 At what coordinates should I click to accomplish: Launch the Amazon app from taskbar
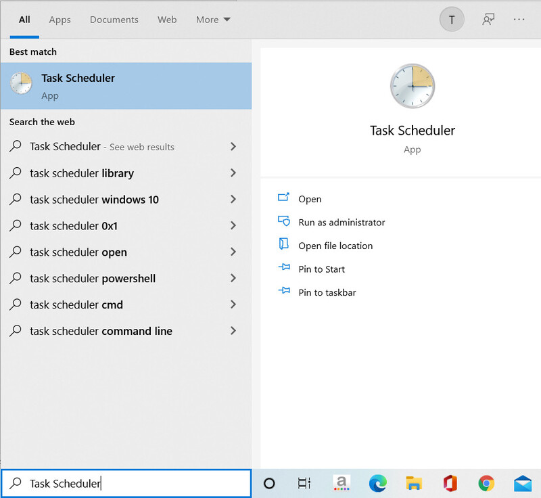[342, 483]
